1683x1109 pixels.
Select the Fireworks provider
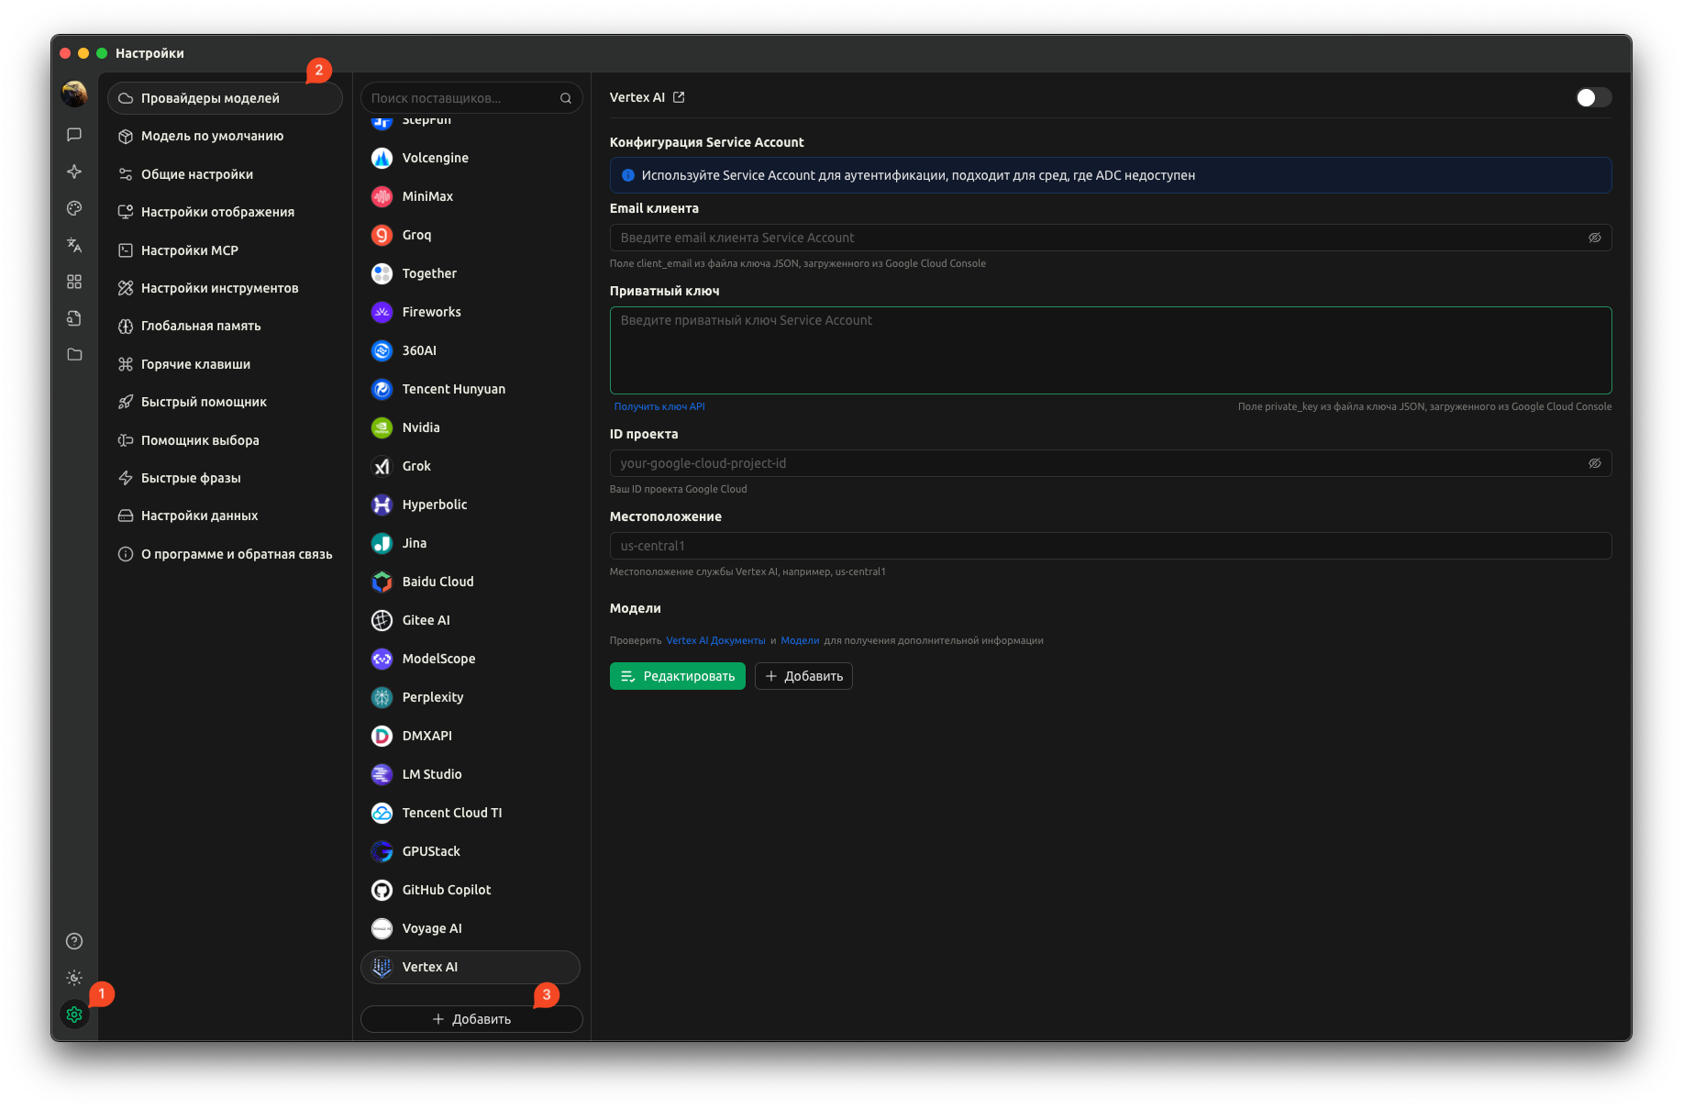click(x=471, y=312)
